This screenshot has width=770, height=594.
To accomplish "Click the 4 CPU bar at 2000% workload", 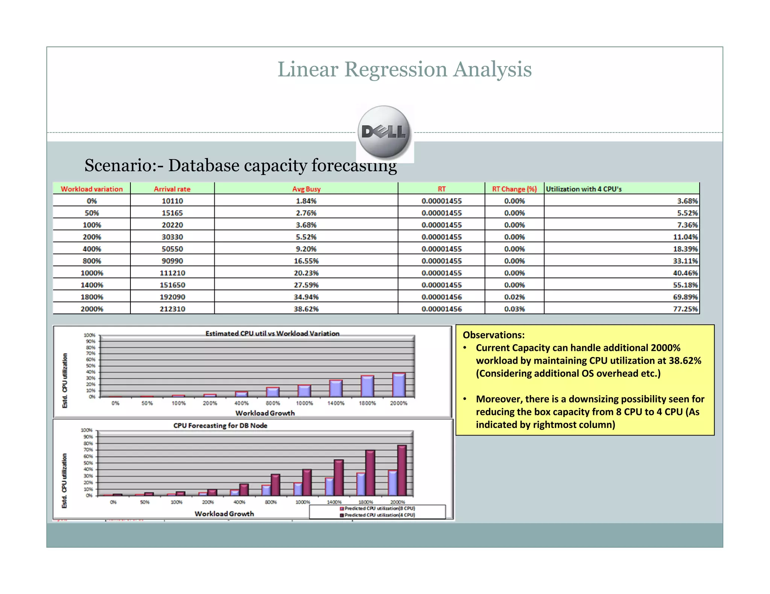I will click(402, 470).
